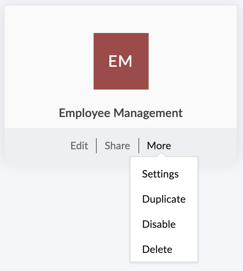Click the small caret pointer below More
The width and height of the screenshot is (243, 271).
[160, 155]
